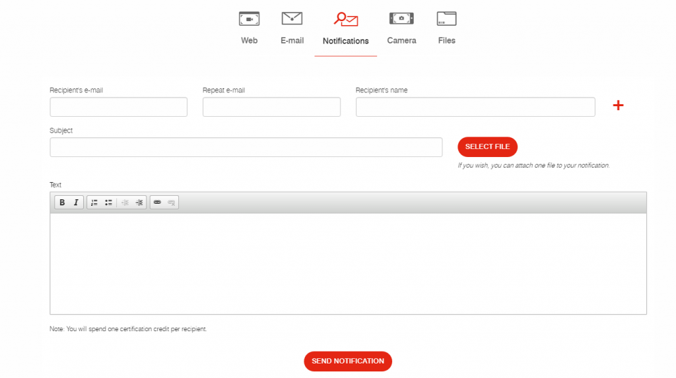Click the Subject text field
The image size is (676, 378).
coord(246,147)
